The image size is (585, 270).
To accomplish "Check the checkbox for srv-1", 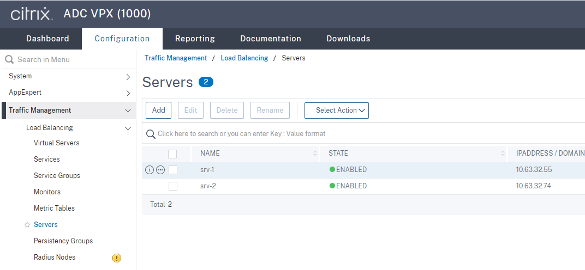I will click(x=172, y=170).
